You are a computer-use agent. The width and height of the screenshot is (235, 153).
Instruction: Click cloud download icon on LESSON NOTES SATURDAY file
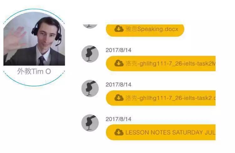pyautogui.click(x=119, y=132)
